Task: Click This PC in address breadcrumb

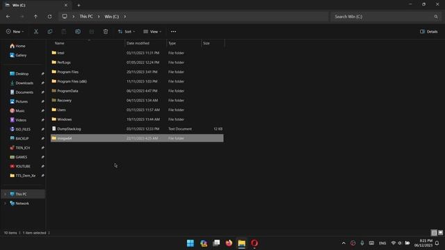Action: click(x=86, y=17)
